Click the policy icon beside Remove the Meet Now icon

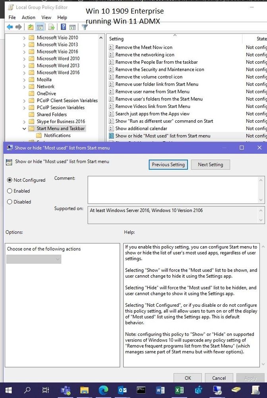click(x=111, y=47)
